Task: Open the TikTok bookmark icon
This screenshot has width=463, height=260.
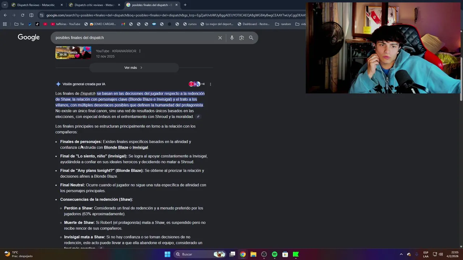Action: 37,24
